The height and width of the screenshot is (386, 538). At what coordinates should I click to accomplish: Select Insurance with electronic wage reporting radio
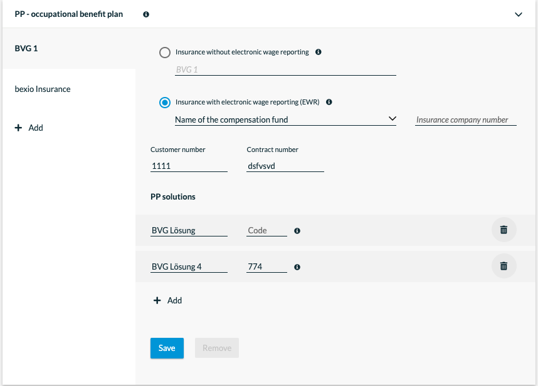tap(165, 103)
